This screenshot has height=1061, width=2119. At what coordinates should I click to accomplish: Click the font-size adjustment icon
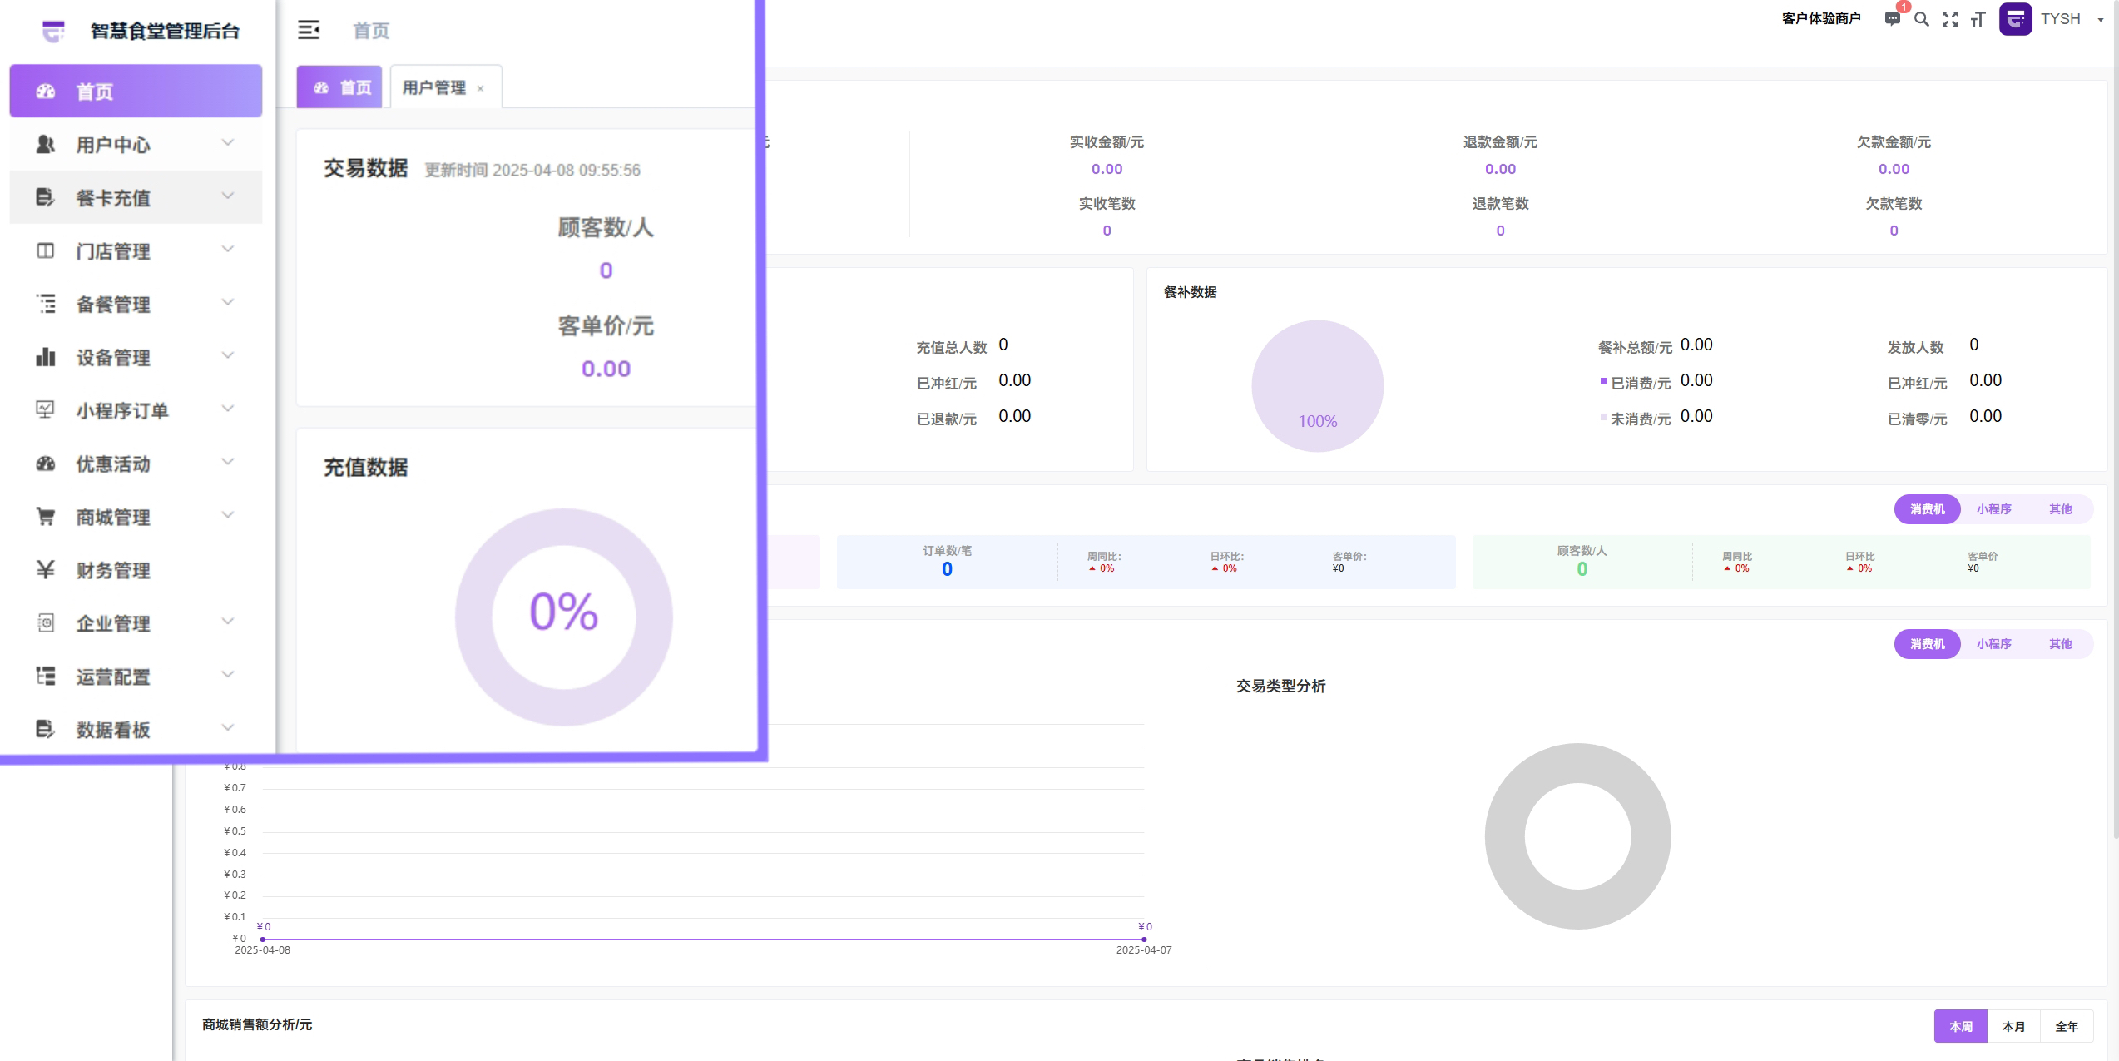tap(1977, 19)
